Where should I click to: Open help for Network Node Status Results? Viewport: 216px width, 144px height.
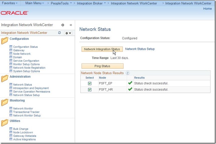[128, 73]
